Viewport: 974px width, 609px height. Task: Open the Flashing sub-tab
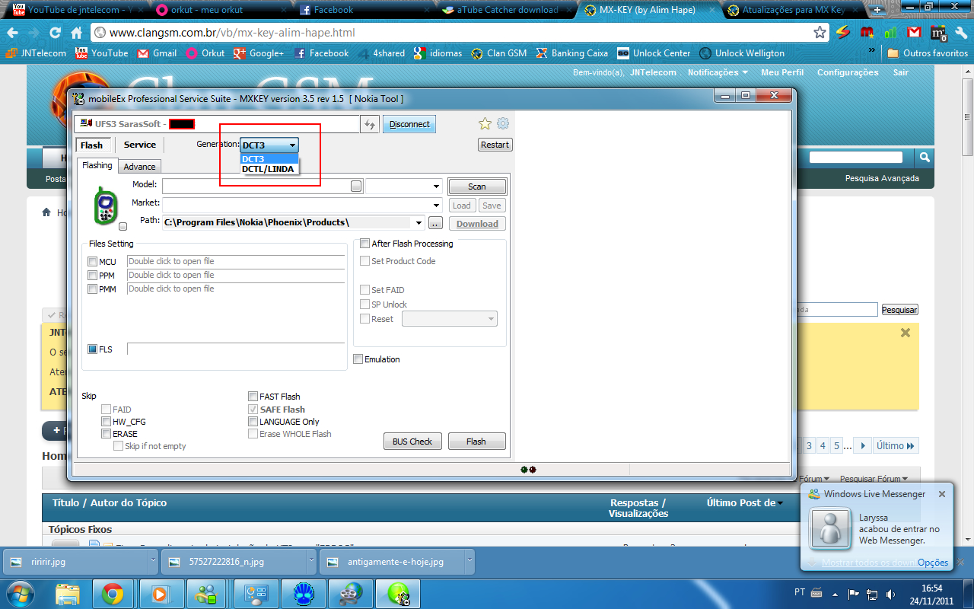coord(97,165)
